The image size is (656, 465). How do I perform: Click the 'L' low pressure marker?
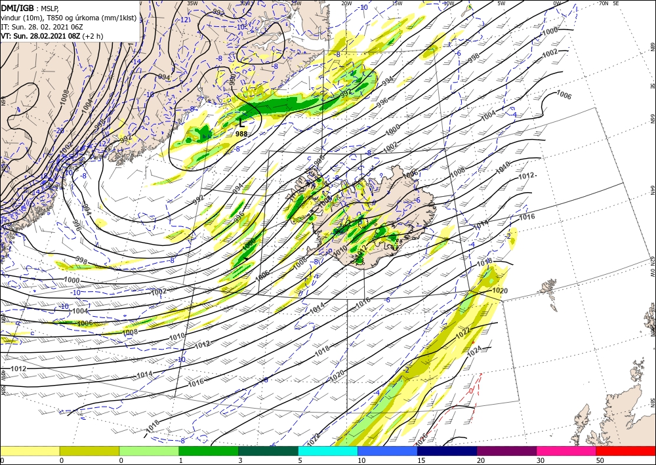pyautogui.click(x=242, y=124)
